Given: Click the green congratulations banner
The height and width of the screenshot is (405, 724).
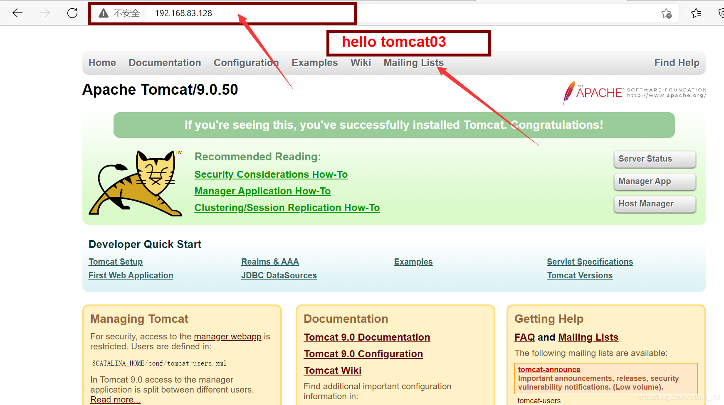Looking at the screenshot, I should (394, 125).
